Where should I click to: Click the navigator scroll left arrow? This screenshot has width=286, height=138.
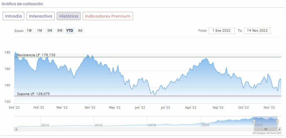16,129
